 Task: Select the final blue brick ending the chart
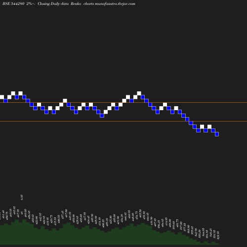click(x=217, y=134)
